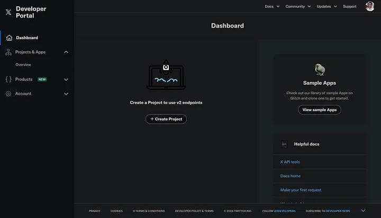Viewport: 381px width, 218px height.
Task: Open Overview under Projects & Apps
Action: point(23,65)
